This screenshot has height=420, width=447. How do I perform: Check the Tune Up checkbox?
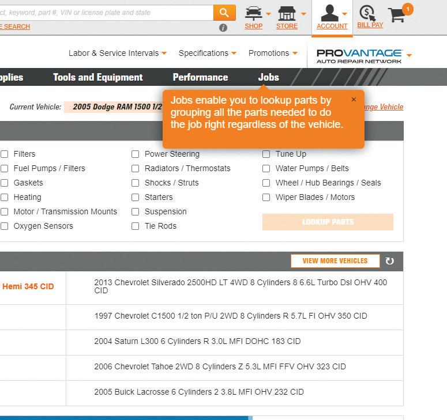coord(266,154)
